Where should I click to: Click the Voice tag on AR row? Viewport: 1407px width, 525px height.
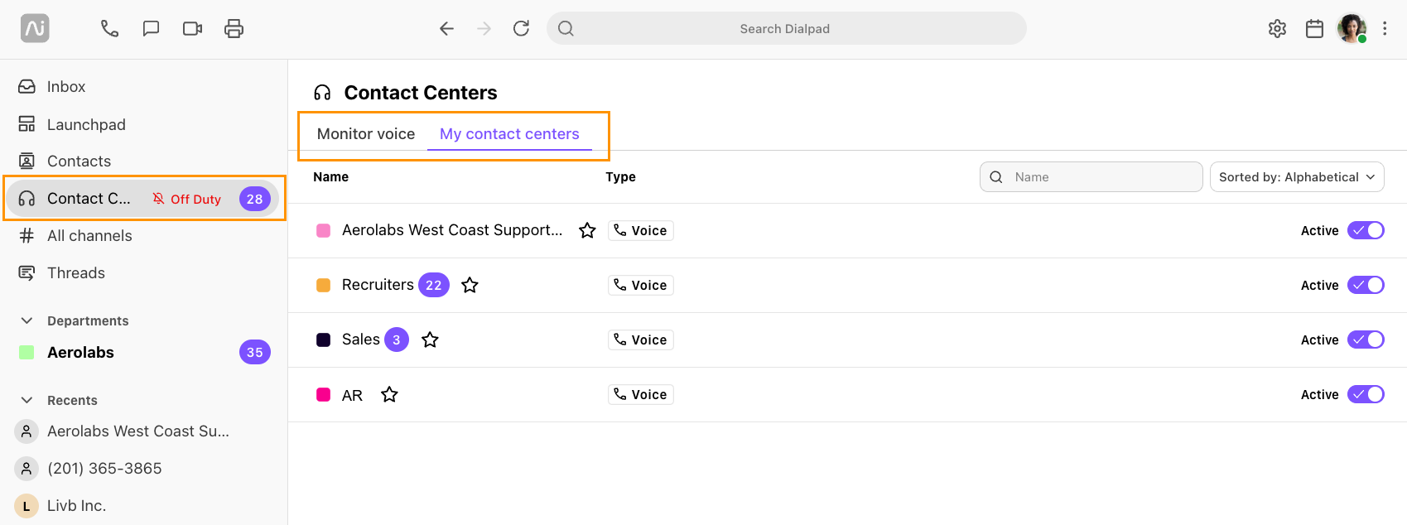641,394
